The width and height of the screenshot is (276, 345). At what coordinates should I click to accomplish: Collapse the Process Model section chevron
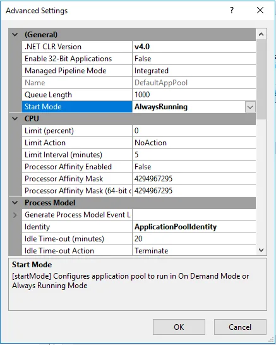pyautogui.click(x=15, y=203)
